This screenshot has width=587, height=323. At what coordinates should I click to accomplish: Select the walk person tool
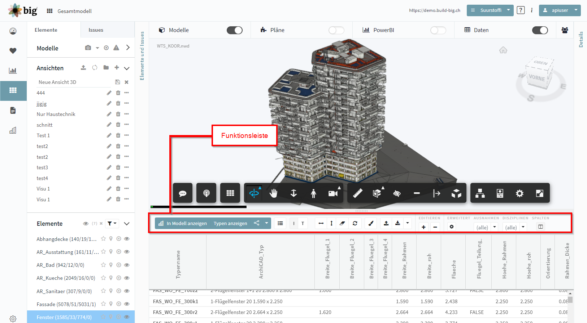coord(313,193)
